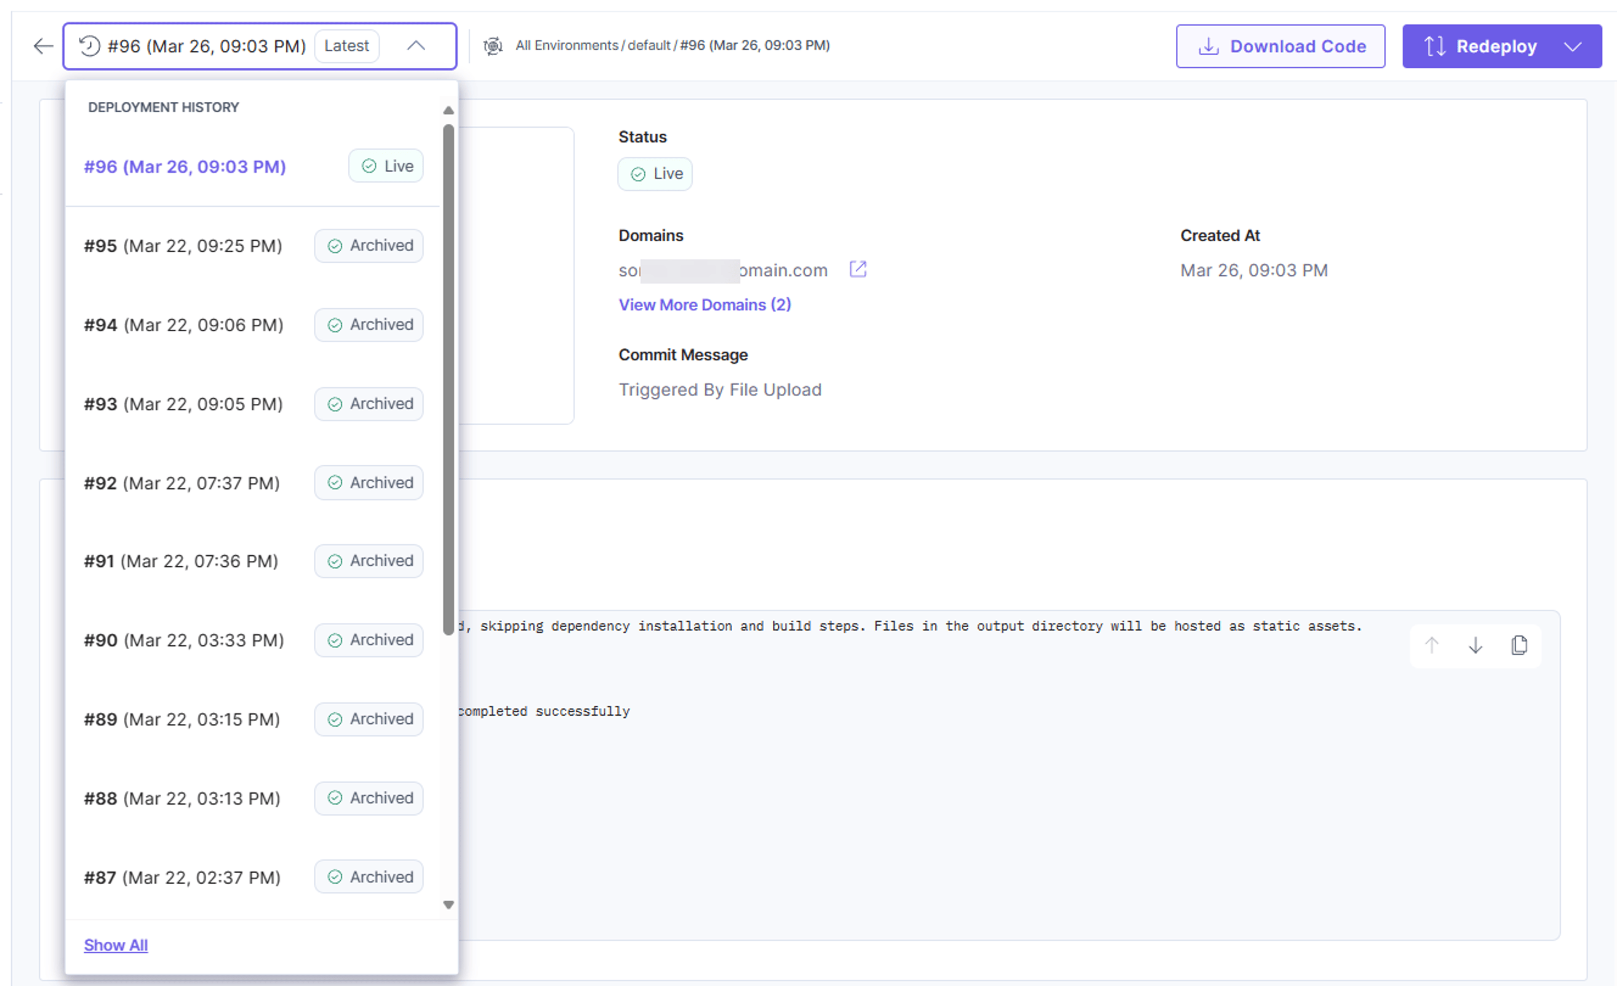Click Live badge on deployment #96 row
The width and height of the screenshot is (1617, 986).
[x=386, y=166]
